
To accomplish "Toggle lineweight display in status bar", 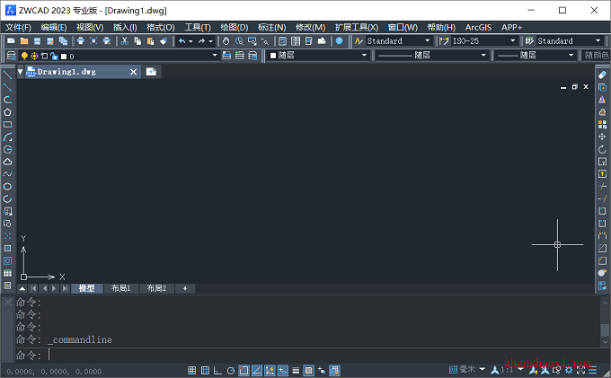I will tap(296, 371).
